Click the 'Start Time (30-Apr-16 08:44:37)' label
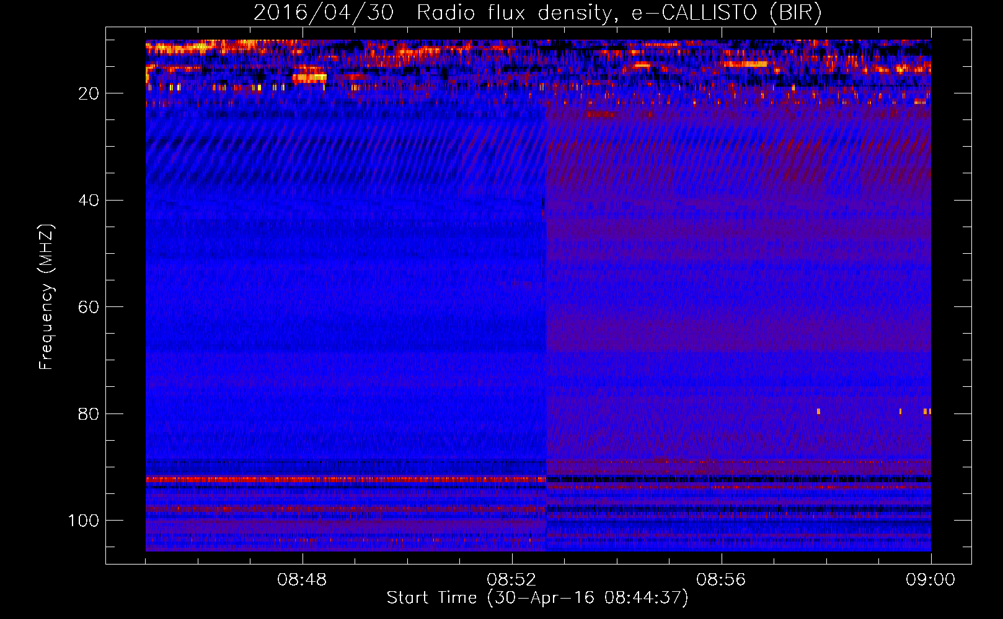Viewport: 1003px width, 619px height. (537, 598)
